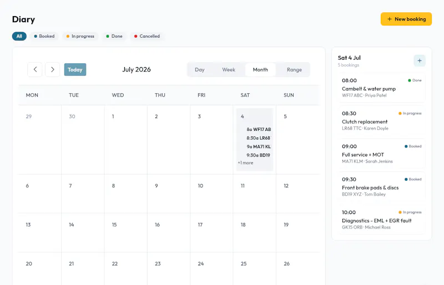Screen dimensions: 444x285
Task: Filter diary by In progress status
Action: [80, 36]
